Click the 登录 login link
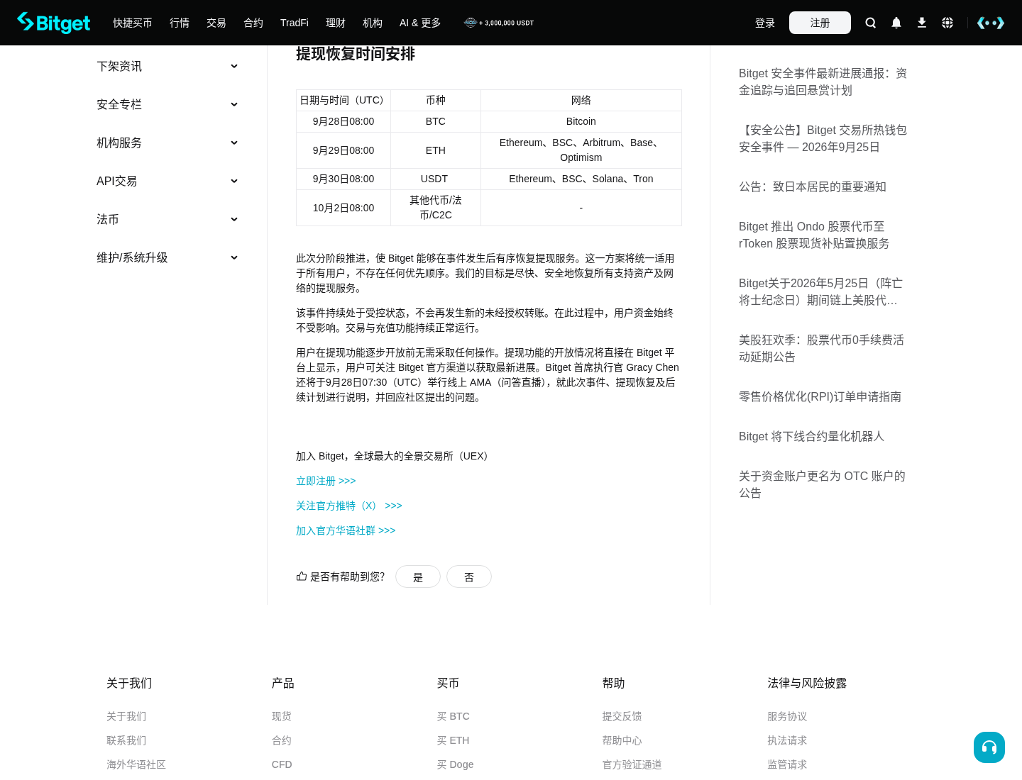This screenshot has height=780, width=1022. [x=765, y=23]
